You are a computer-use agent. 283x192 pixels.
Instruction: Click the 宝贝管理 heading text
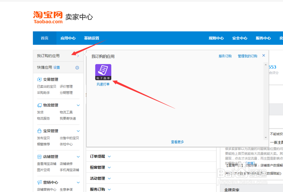[51, 131]
